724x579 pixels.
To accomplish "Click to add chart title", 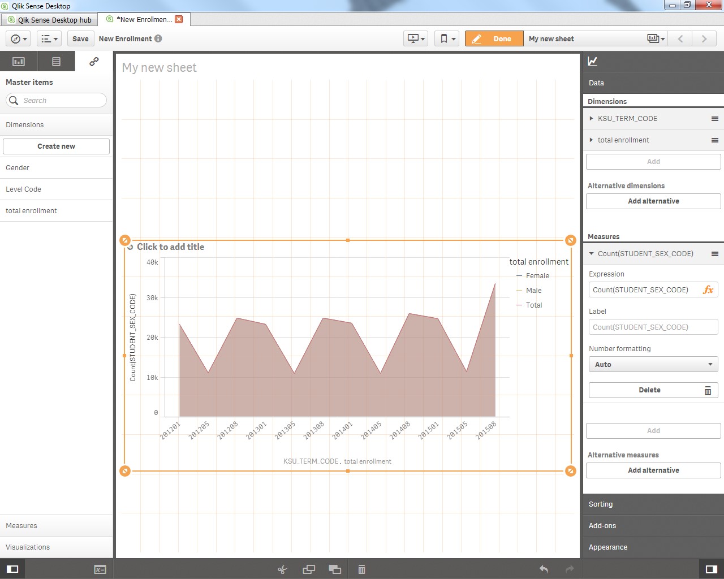I will [170, 247].
